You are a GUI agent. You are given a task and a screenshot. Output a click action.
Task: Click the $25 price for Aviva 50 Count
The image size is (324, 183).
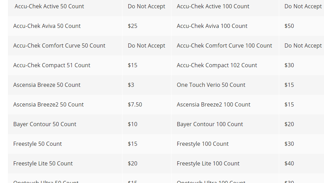click(x=132, y=26)
